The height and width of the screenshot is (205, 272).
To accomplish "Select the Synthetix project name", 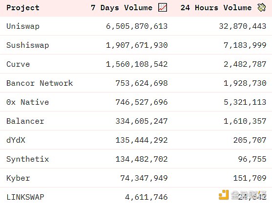I will [27, 159].
